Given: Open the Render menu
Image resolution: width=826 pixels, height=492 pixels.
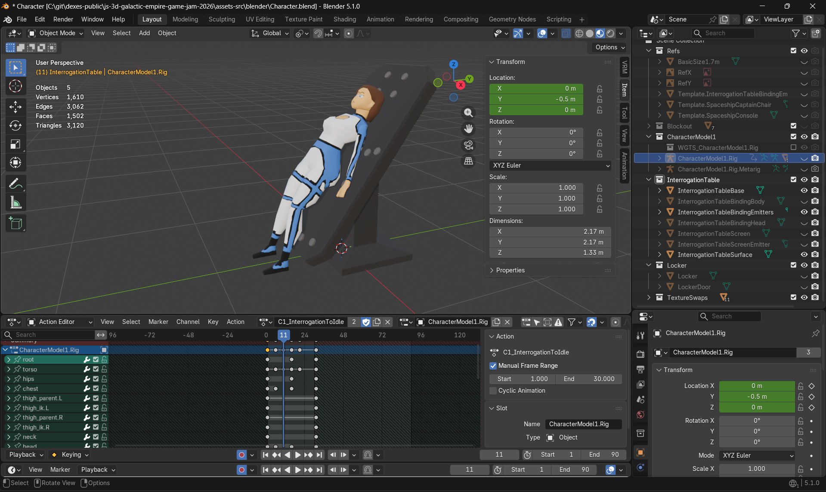Looking at the screenshot, I should tap(63, 19).
